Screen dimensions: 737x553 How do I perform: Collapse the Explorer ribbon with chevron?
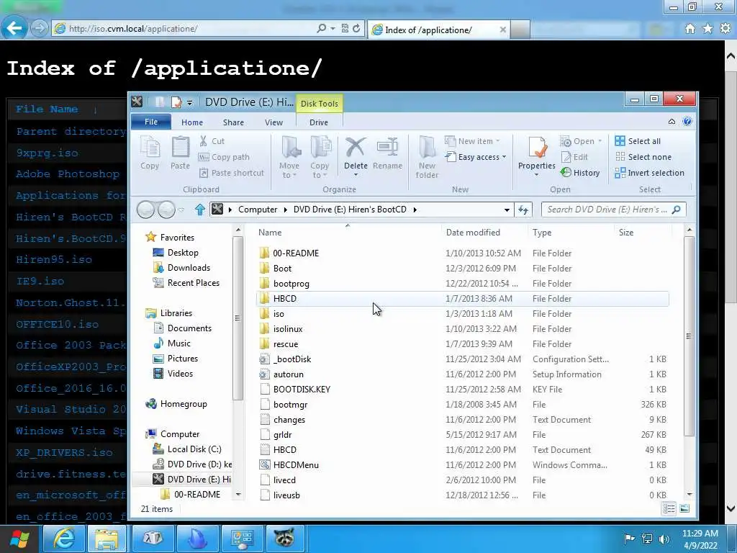672,122
